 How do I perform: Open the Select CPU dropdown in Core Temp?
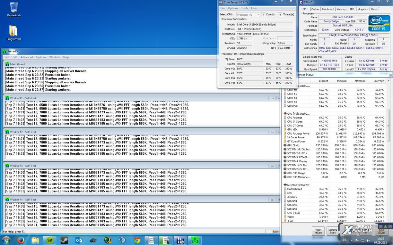pyautogui.click(x=248, y=14)
